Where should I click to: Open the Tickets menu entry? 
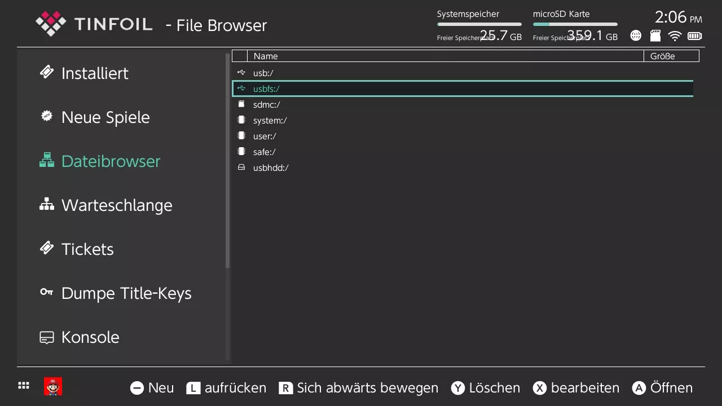[x=87, y=249]
